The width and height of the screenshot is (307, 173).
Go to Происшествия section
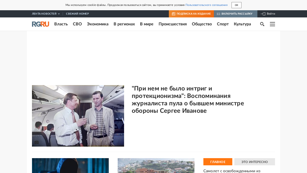pos(173,24)
